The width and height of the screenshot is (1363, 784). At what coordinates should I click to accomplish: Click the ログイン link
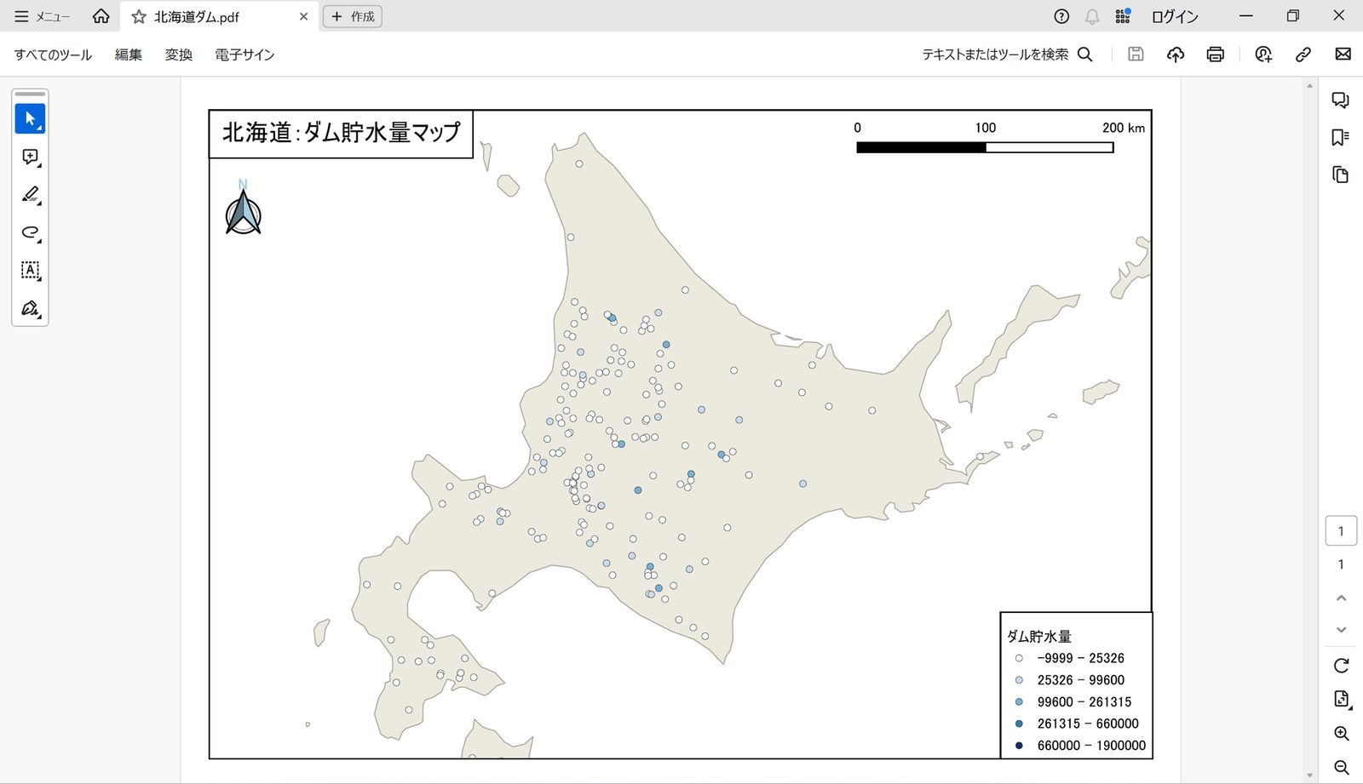tap(1175, 16)
